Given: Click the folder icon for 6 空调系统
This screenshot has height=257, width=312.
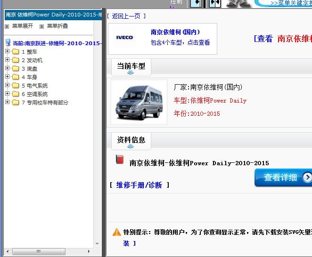Looking at the screenshot, I should 16,94.
